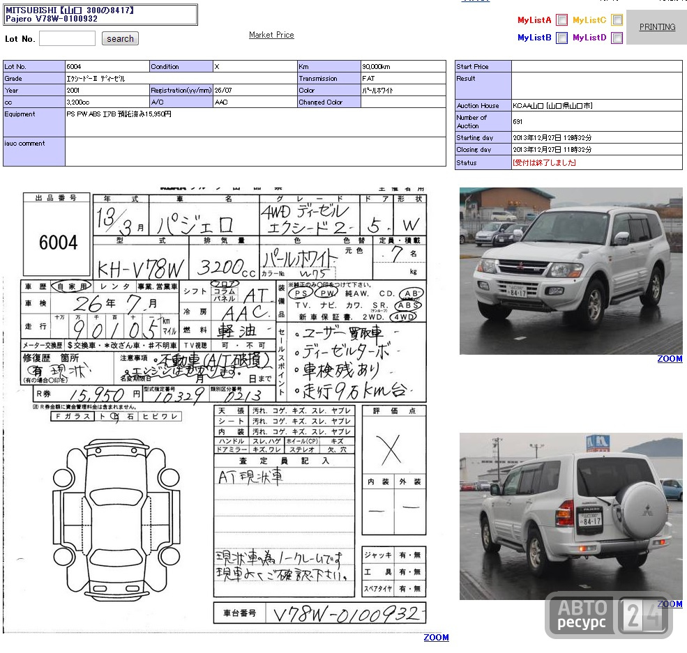Focus the Lot No. input field
The image size is (687, 653).
(x=67, y=38)
